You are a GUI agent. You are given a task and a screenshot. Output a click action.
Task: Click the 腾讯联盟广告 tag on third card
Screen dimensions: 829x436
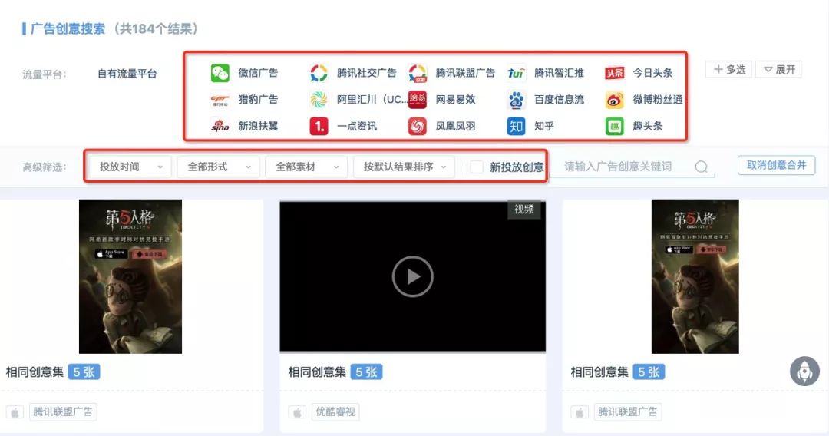click(628, 412)
